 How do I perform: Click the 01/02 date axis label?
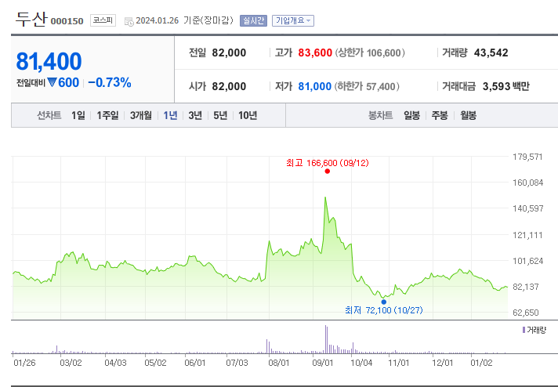(481, 363)
